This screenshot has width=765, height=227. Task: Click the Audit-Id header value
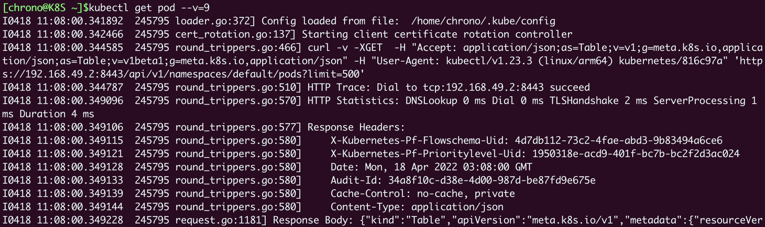point(492,180)
